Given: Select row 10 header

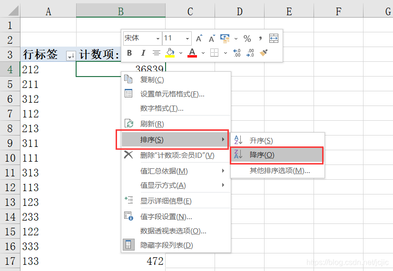Looking at the screenshot, I should point(10,158).
